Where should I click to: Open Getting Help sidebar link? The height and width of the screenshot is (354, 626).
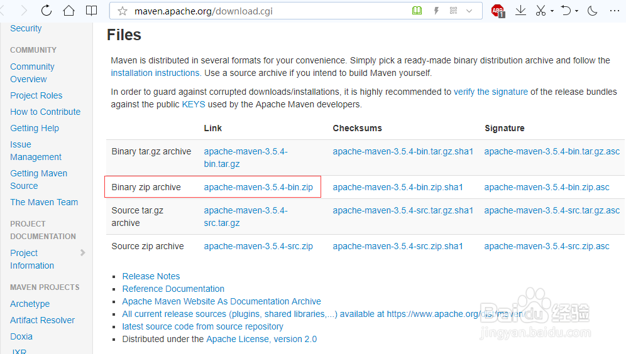pos(35,129)
